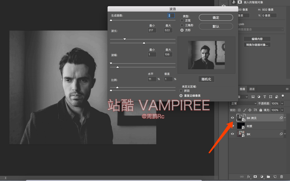Click the 生成器数 slider handle

click(111, 20)
